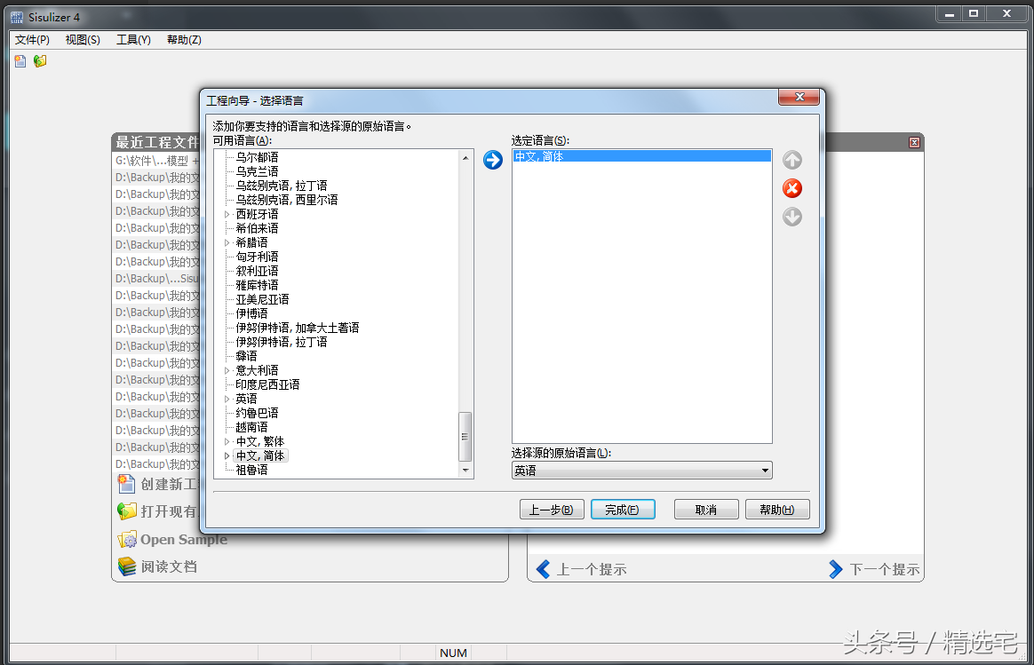
Task: Open the 工具(Y) menu
Action: (x=134, y=40)
